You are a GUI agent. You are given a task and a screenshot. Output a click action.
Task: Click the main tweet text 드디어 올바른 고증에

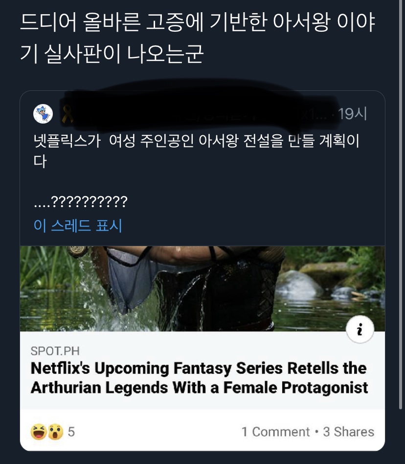(198, 22)
